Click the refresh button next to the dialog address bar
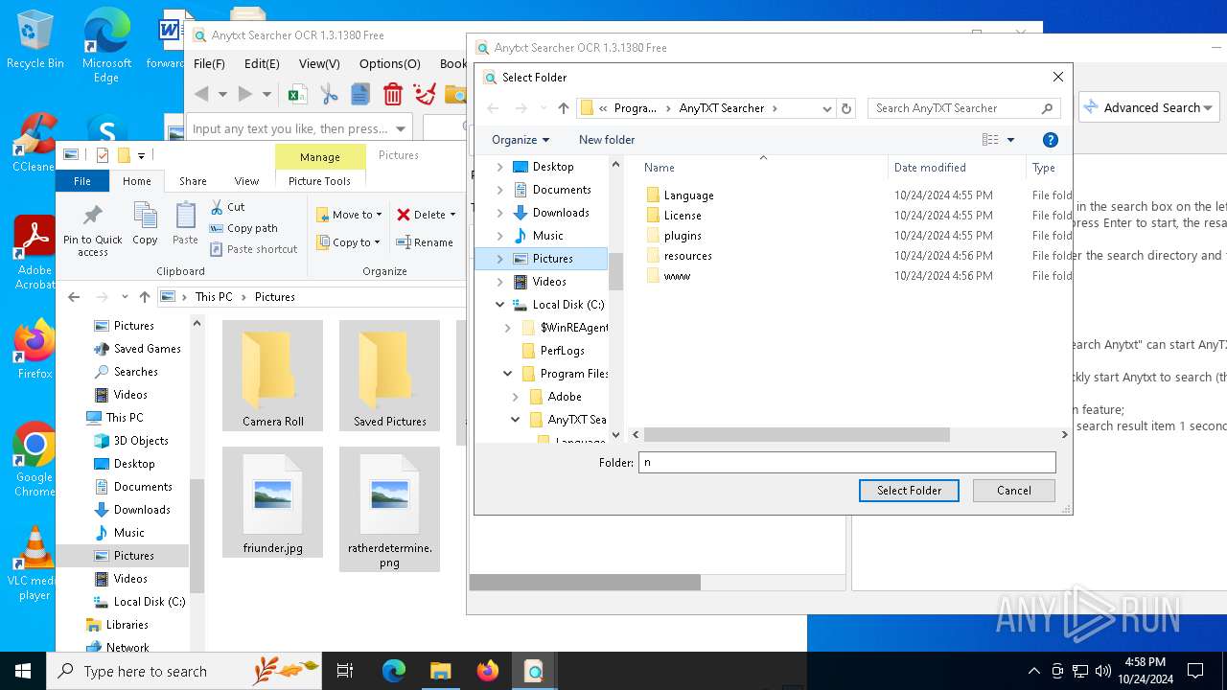 click(x=845, y=108)
